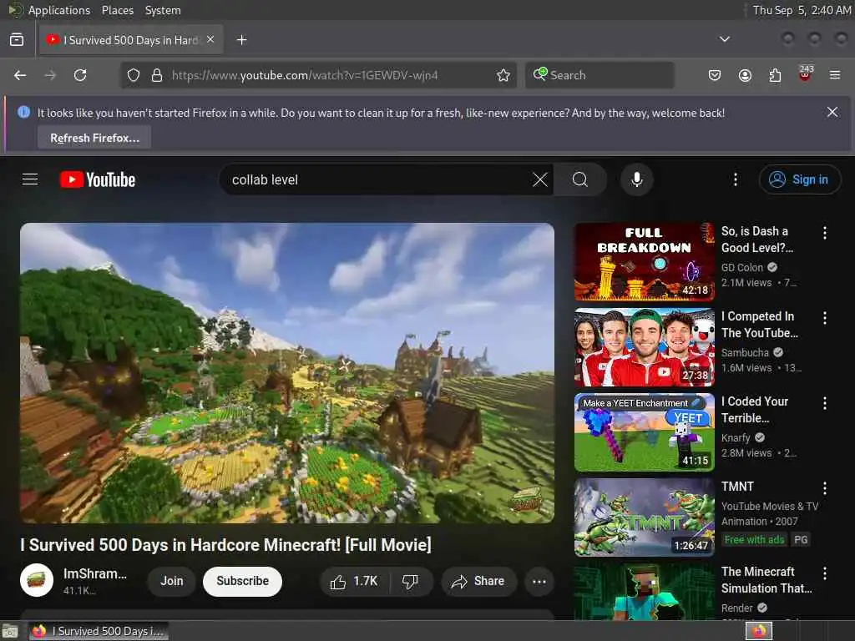Click show desktop icon in taskbar

10,631
